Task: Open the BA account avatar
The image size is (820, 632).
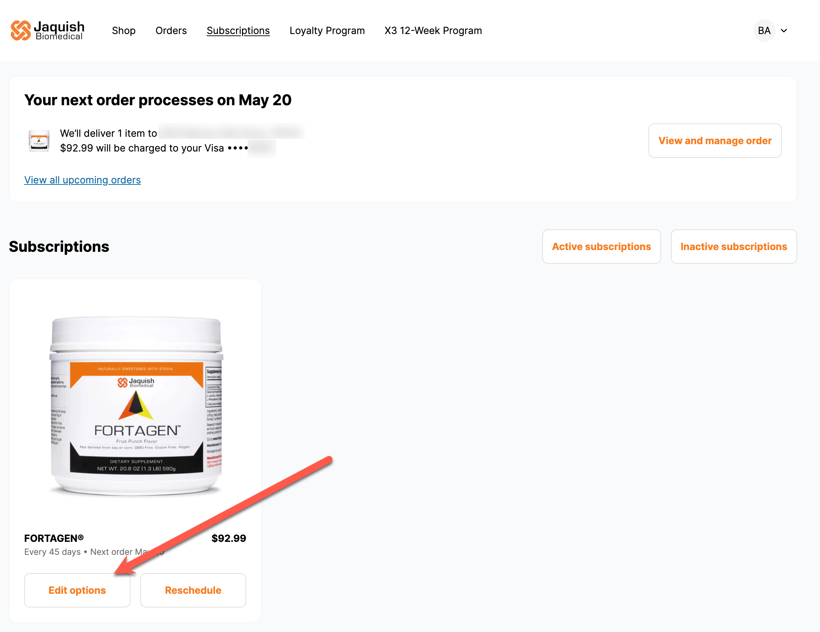Action: [764, 31]
